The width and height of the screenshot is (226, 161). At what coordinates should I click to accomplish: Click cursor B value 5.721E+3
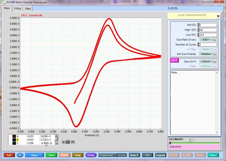45,140
